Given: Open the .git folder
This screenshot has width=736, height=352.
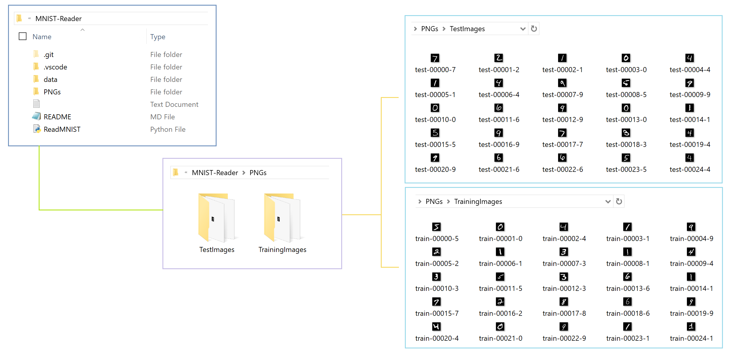Looking at the screenshot, I should (x=48, y=54).
